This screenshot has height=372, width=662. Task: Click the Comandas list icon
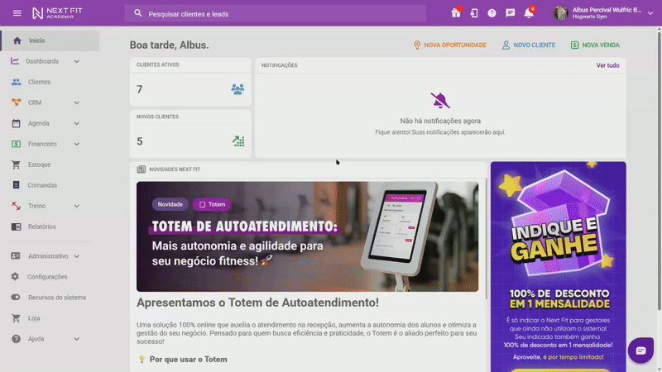(16, 185)
